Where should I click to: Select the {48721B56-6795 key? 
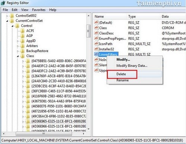point(59,111)
